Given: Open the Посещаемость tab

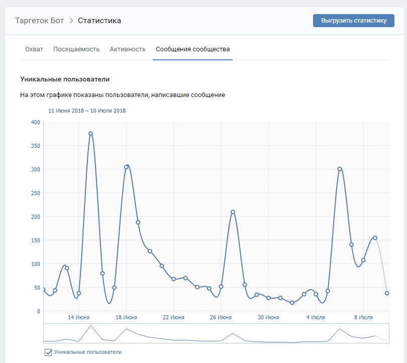Looking at the screenshot, I should 76,49.
